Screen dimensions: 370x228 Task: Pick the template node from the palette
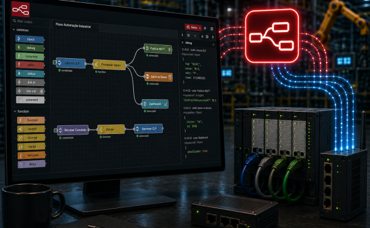pyautogui.click(x=31, y=155)
